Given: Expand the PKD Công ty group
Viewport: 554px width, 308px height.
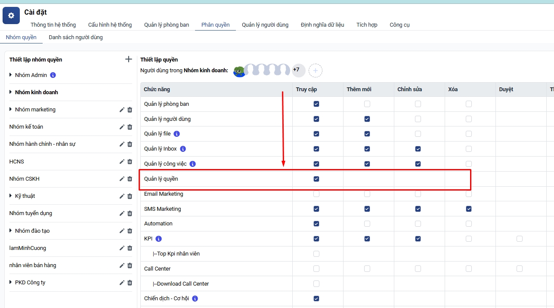Looking at the screenshot, I should coord(11,283).
